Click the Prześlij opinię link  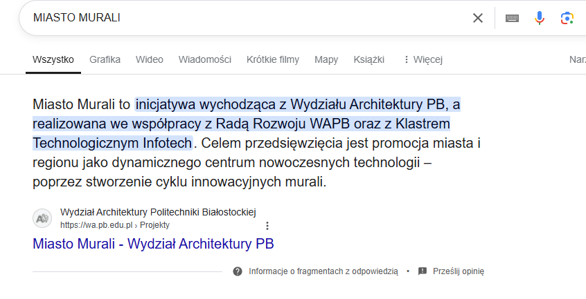click(458, 271)
